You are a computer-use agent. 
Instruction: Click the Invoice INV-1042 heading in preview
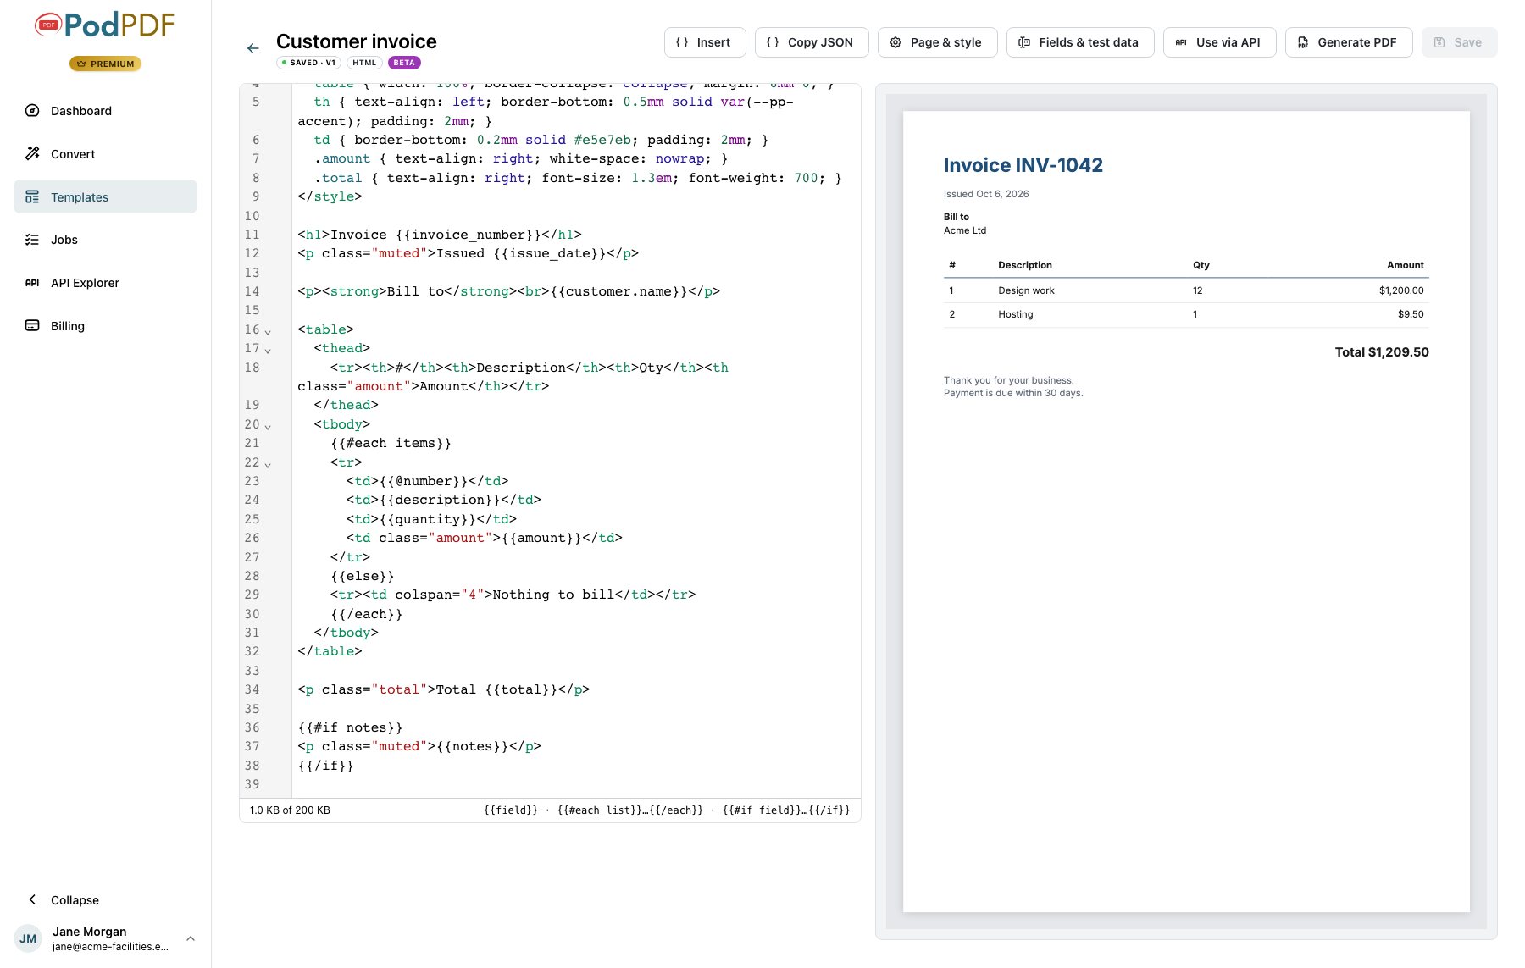tap(1023, 165)
